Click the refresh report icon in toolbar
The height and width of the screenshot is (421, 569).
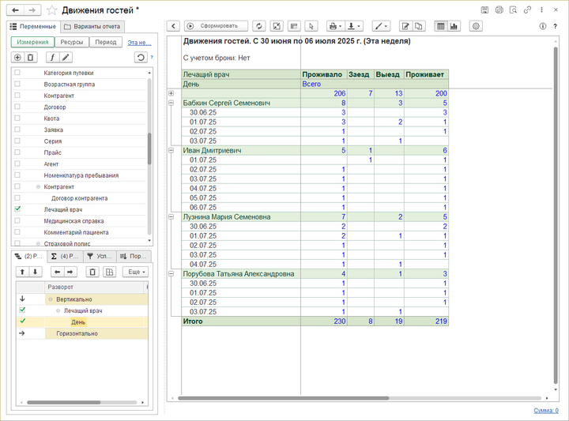tap(260, 26)
